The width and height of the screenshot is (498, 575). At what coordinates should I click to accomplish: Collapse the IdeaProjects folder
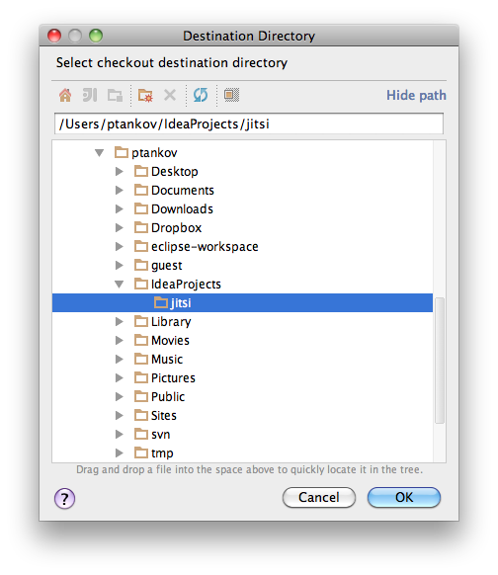[x=119, y=284]
